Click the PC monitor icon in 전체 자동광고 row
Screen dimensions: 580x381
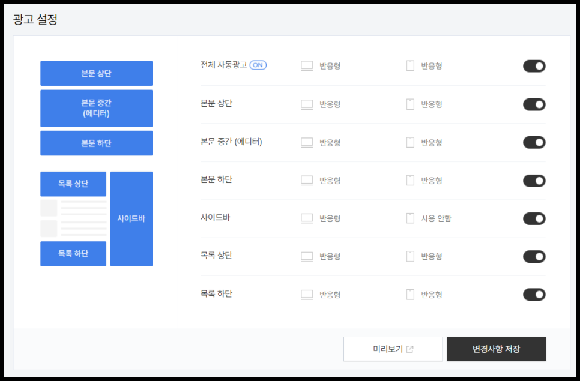[x=307, y=66]
